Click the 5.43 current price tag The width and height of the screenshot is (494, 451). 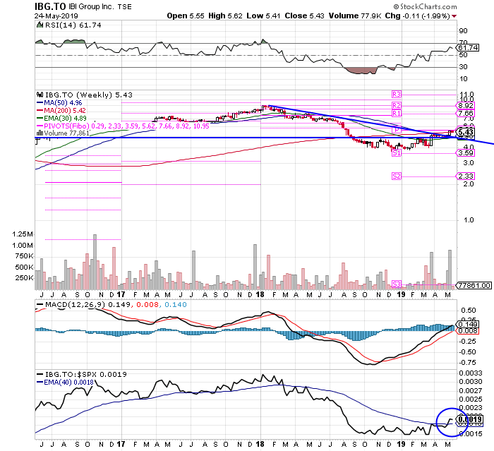coord(465,132)
